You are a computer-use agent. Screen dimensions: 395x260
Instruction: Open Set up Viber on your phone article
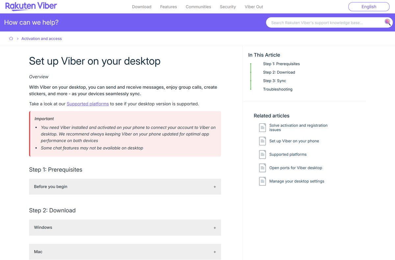click(294, 141)
